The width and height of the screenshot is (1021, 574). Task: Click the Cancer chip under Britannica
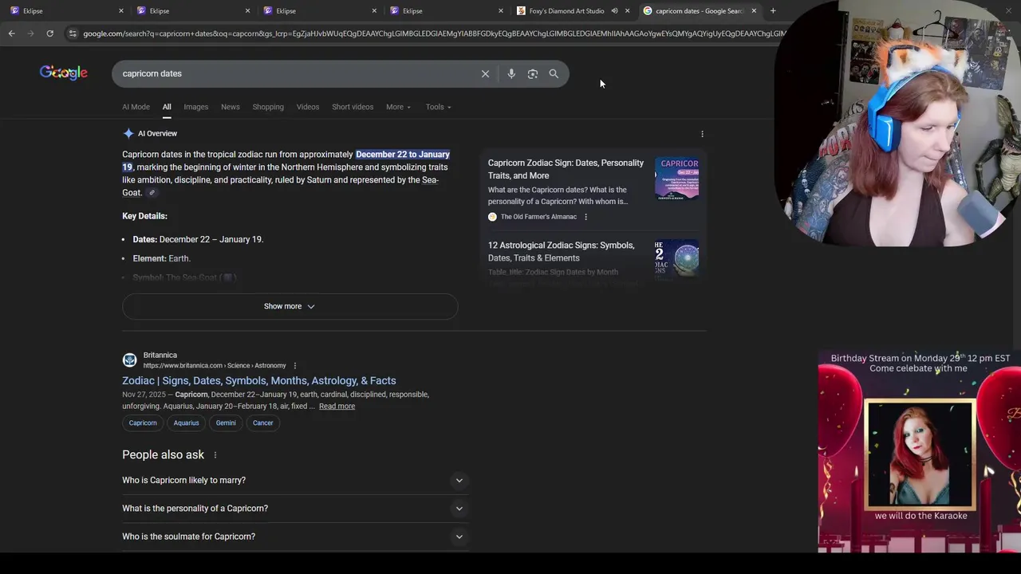pos(262,423)
